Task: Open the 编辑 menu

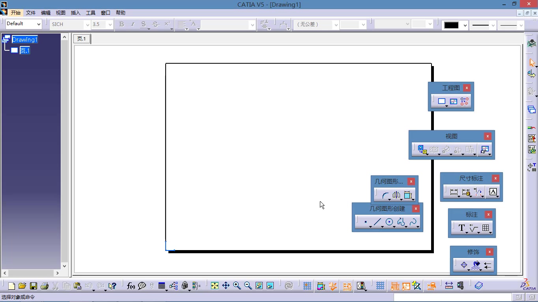Action: pyautogui.click(x=46, y=13)
